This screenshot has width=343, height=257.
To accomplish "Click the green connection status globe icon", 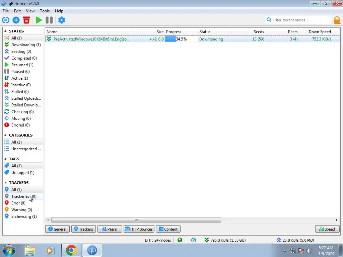I will [180, 240].
